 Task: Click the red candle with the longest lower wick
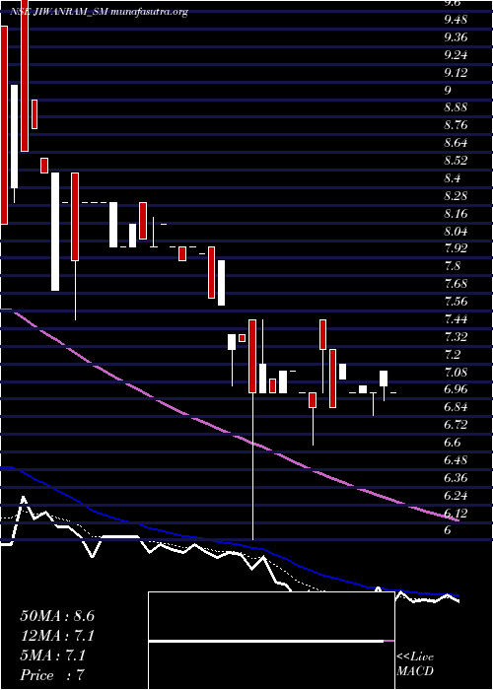(252, 356)
